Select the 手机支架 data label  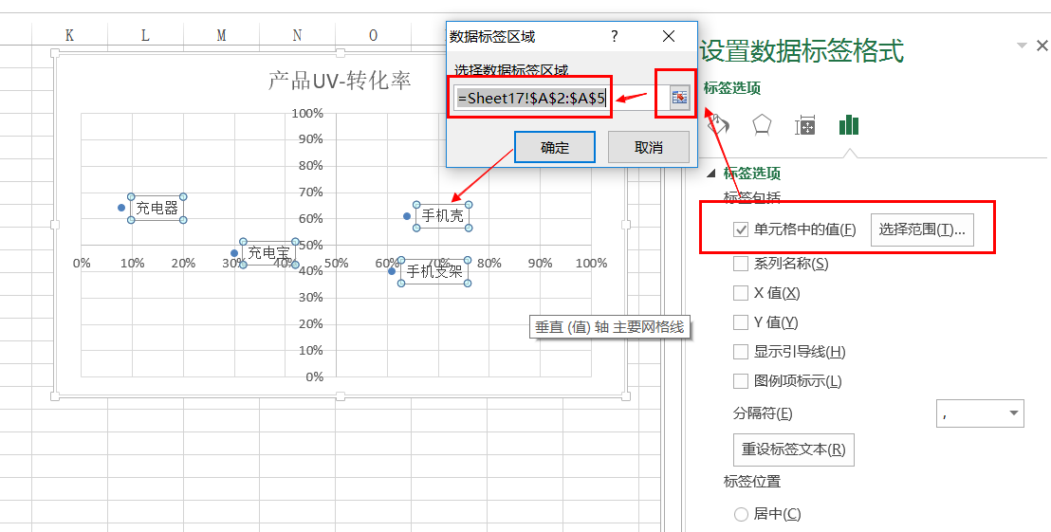434,271
